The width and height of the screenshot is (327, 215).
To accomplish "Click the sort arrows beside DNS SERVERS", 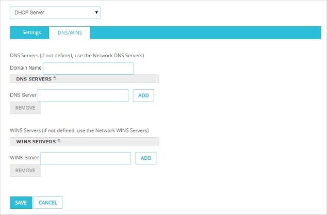I will coord(55,79).
